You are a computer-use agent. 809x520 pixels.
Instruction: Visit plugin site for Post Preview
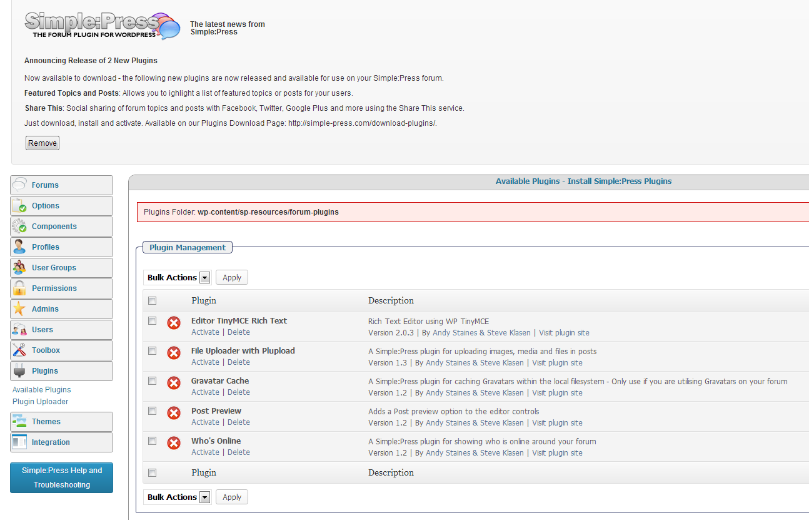(557, 423)
